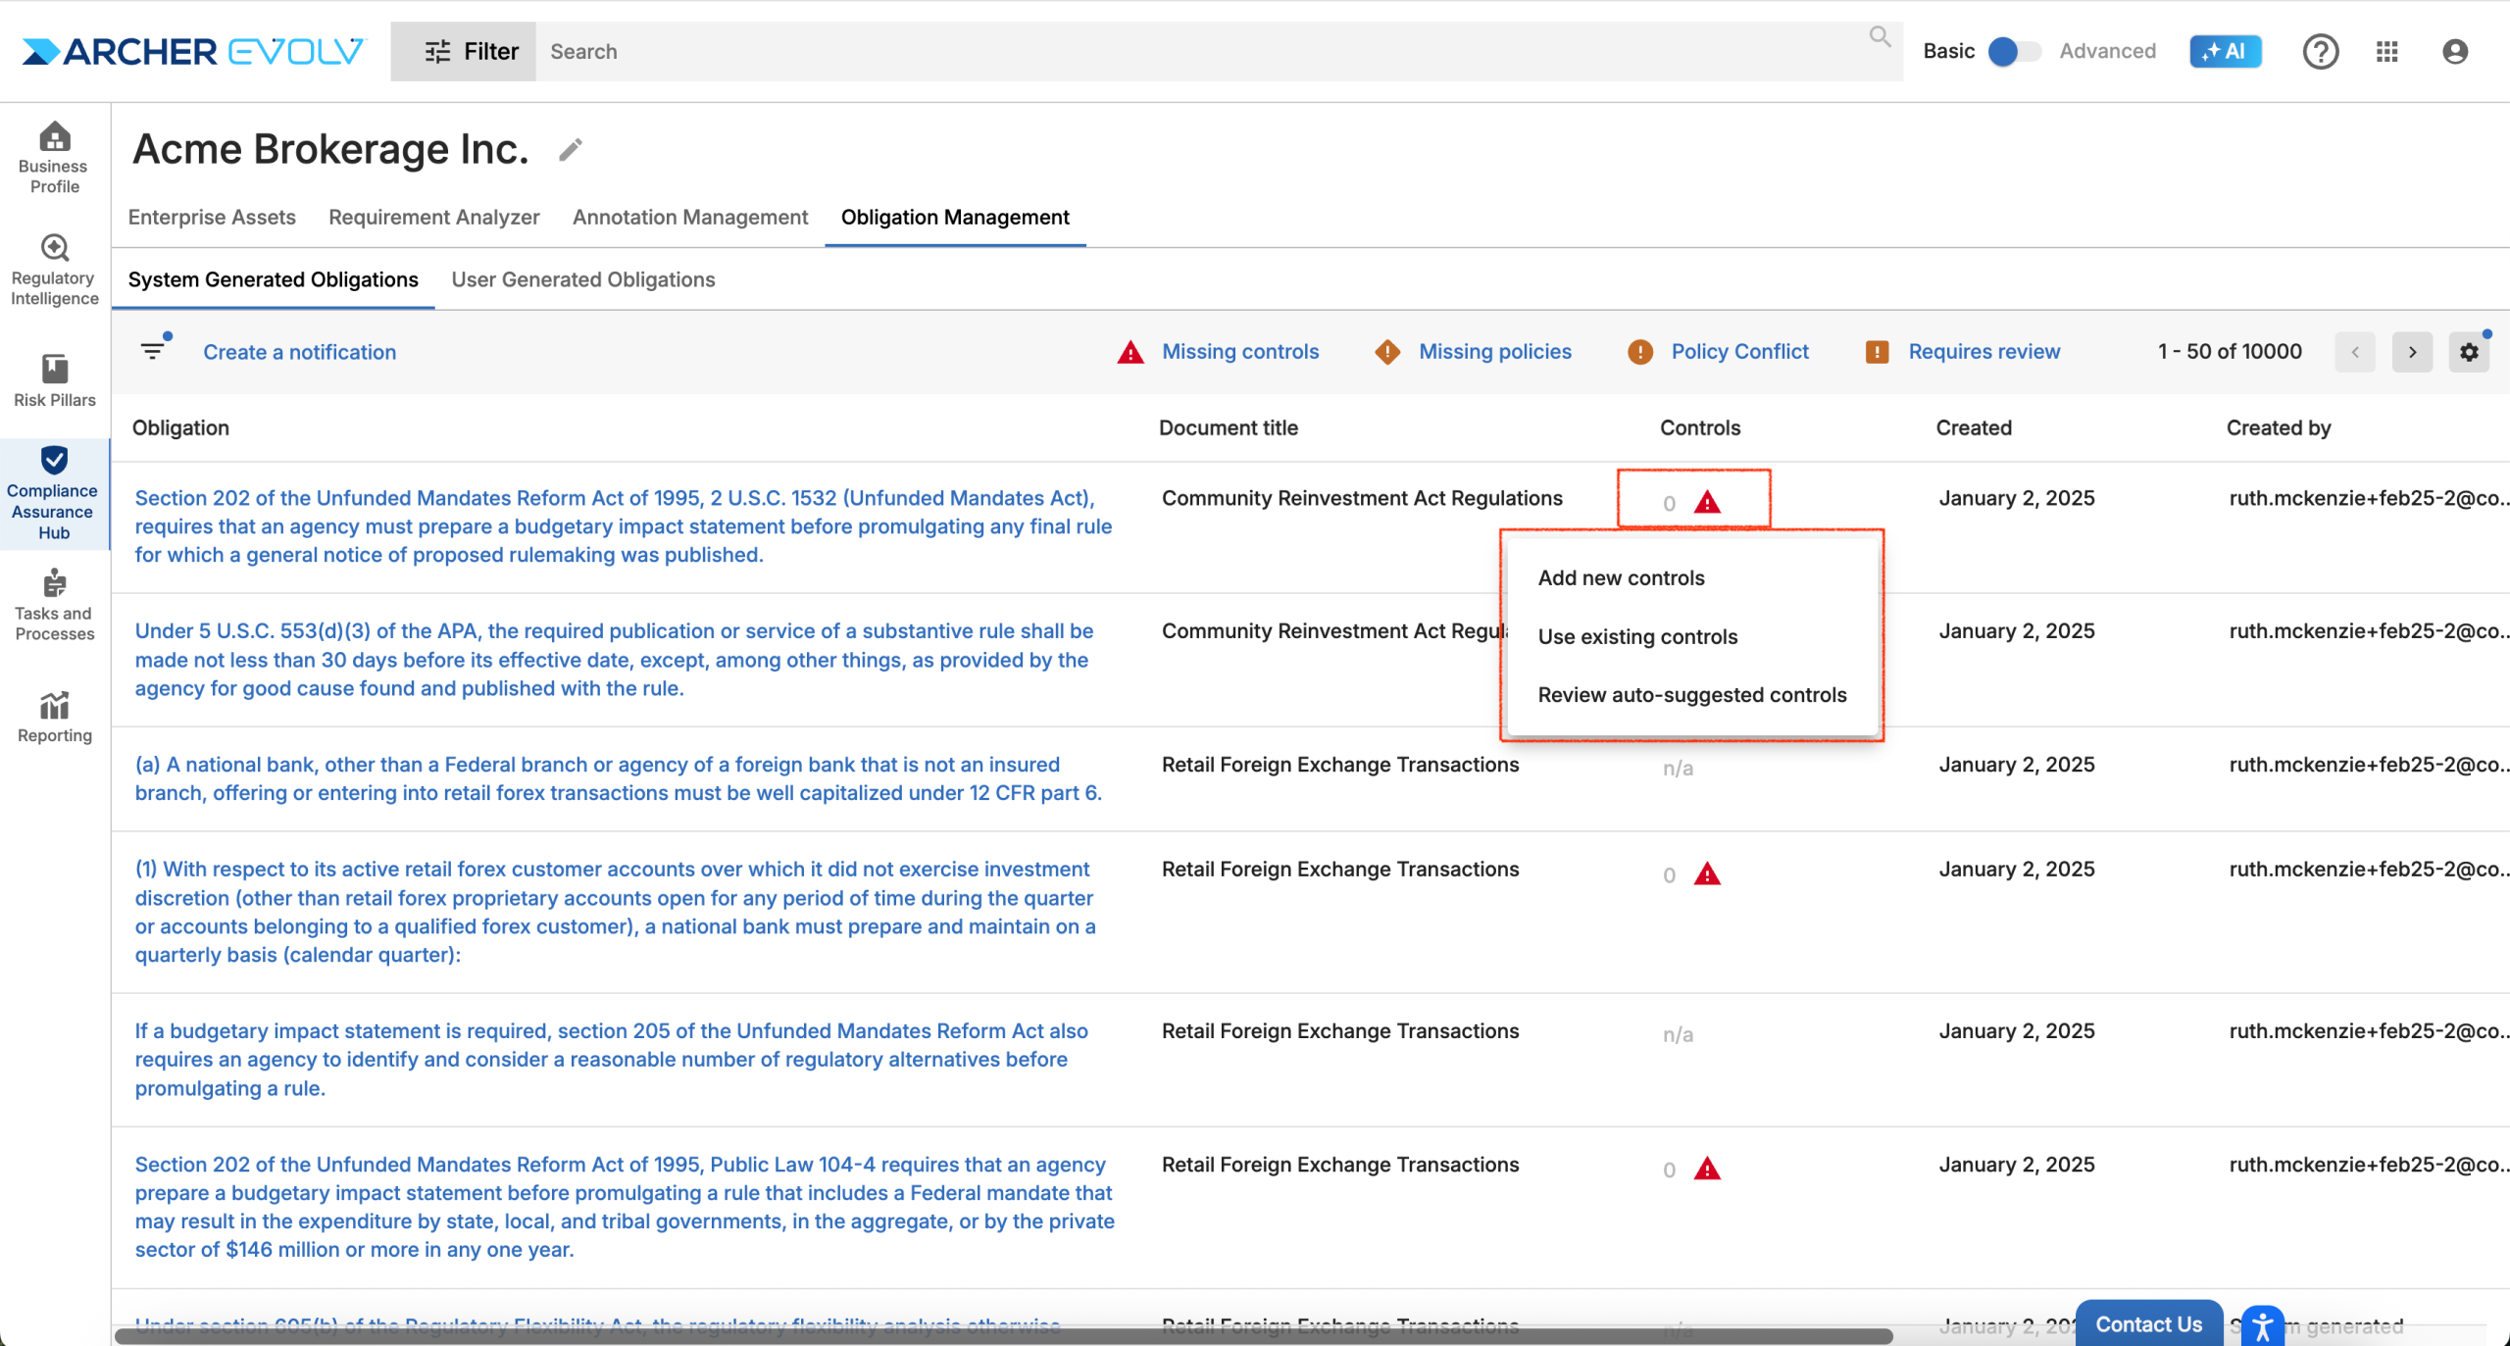The height and width of the screenshot is (1346, 2510).
Task: Open the AI assistant button
Action: tap(2225, 51)
